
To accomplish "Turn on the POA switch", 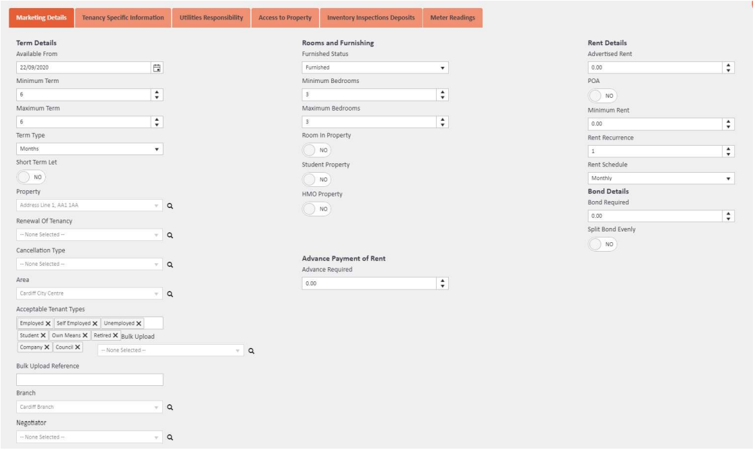I will pos(602,96).
